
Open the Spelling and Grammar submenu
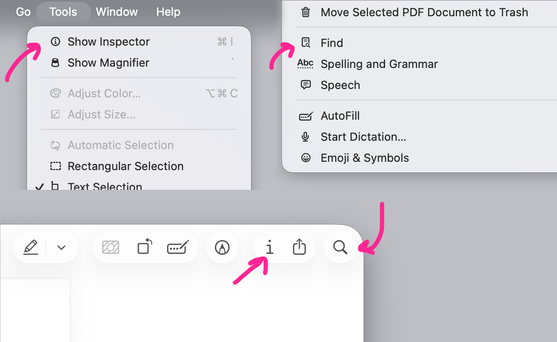[x=379, y=64]
